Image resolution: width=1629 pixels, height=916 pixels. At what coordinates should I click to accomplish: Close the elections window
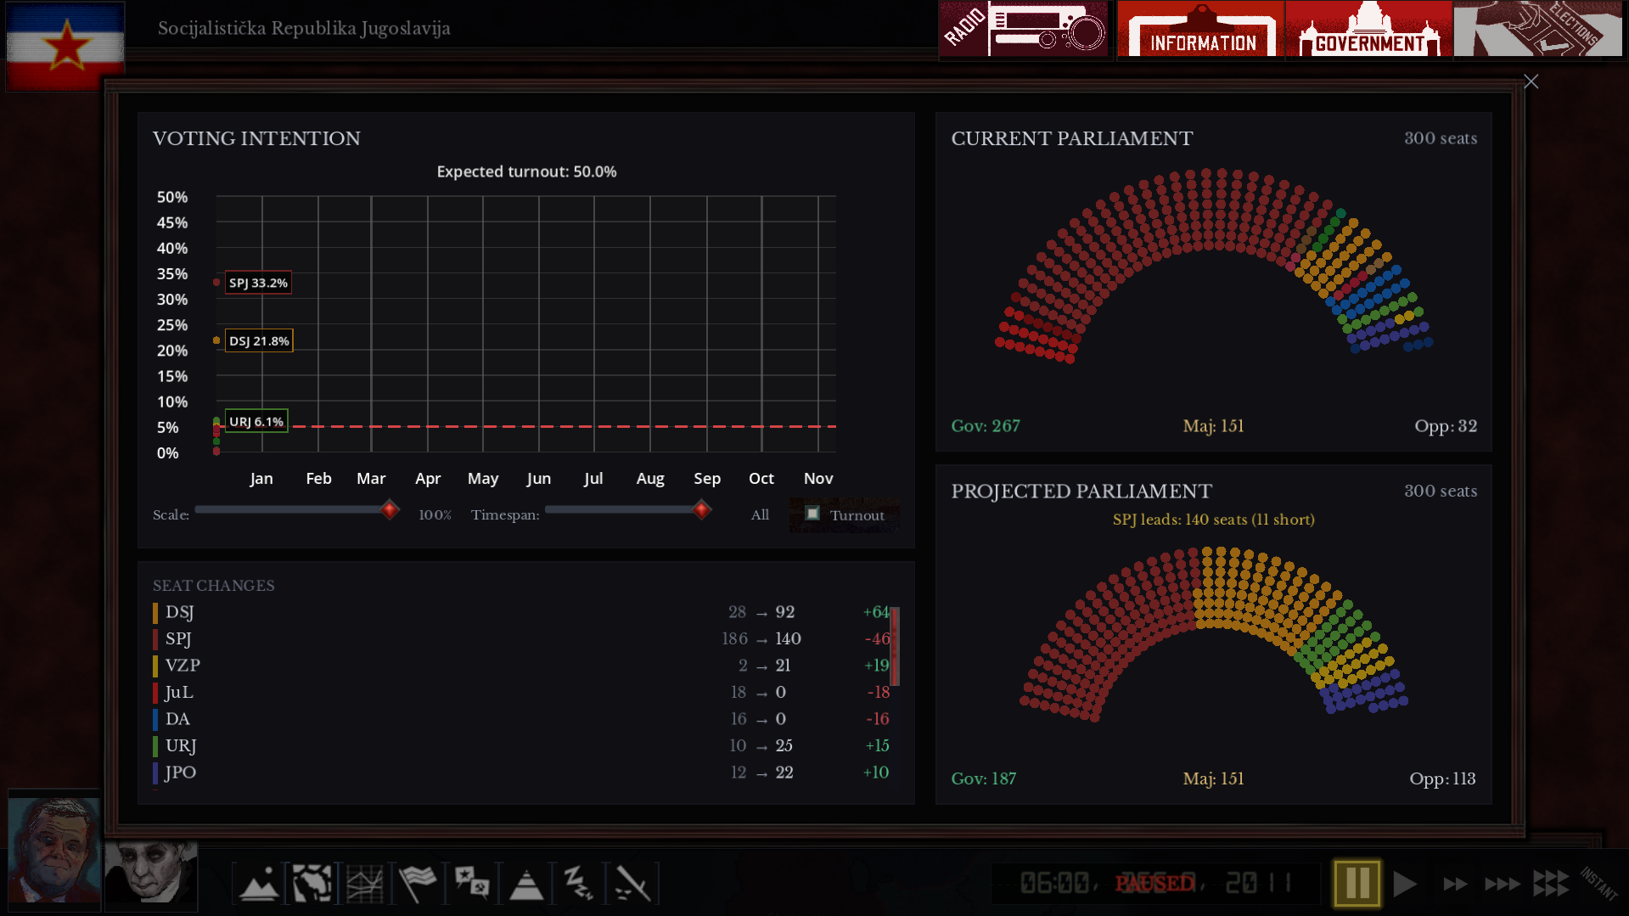point(1531,81)
